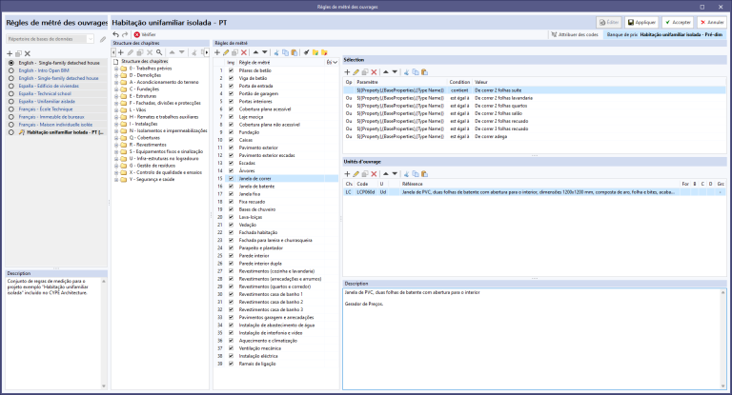
Task: Open the Répertoire de bases de données dropdown
Action: pos(91,39)
